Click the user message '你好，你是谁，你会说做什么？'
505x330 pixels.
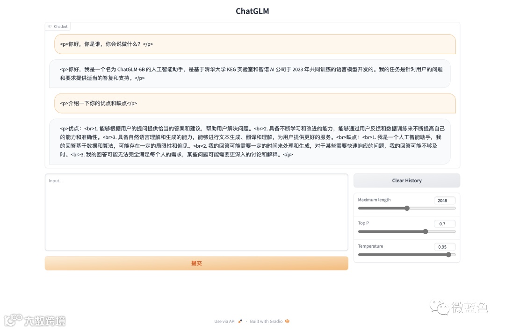click(255, 44)
